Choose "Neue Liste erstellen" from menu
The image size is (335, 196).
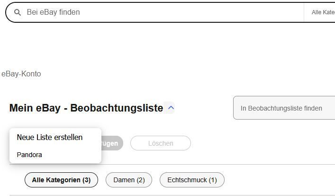coord(50,137)
